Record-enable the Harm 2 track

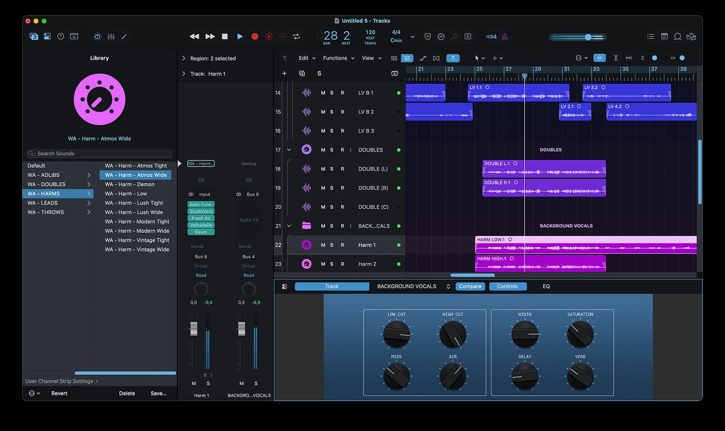coord(342,264)
